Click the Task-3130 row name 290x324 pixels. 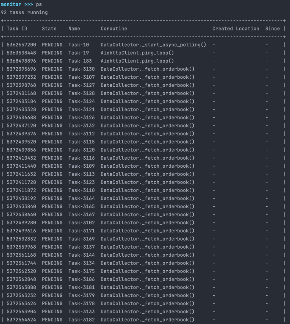coord(82,69)
